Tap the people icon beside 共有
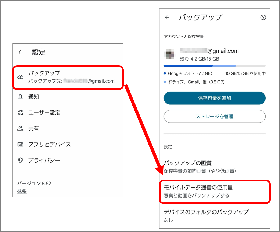Screen dimensions: 280x232 (20, 128)
